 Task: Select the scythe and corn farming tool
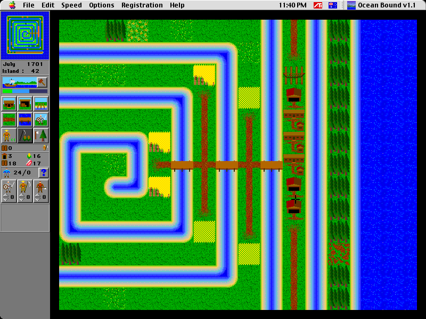pyautogui.click(x=25, y=136)
